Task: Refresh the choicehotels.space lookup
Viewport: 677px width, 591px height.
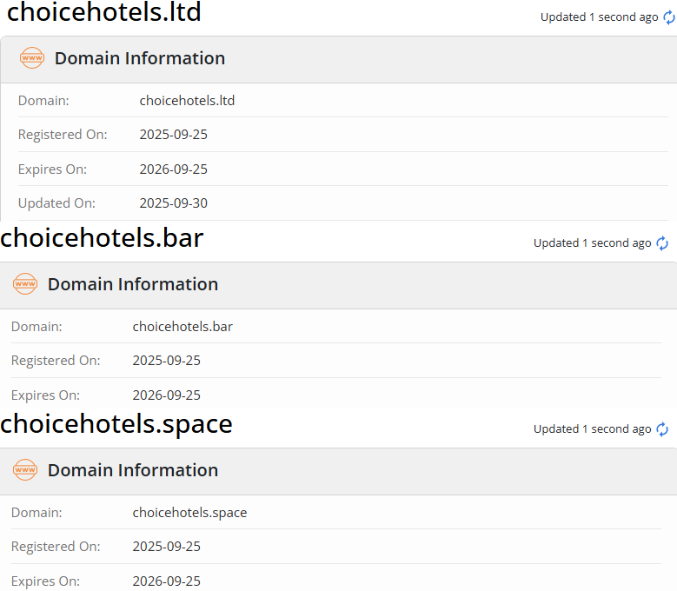Action: [662, 429]
